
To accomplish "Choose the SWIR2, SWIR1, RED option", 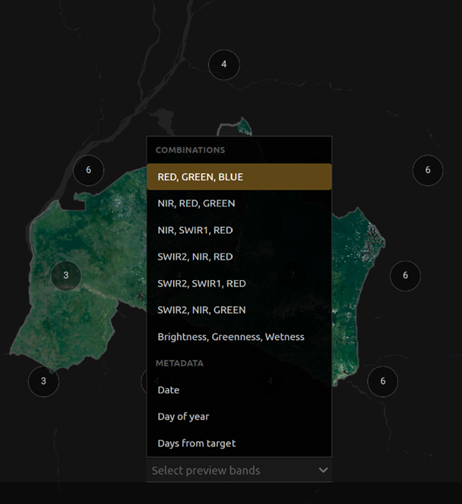I will (x=239, y=283).
